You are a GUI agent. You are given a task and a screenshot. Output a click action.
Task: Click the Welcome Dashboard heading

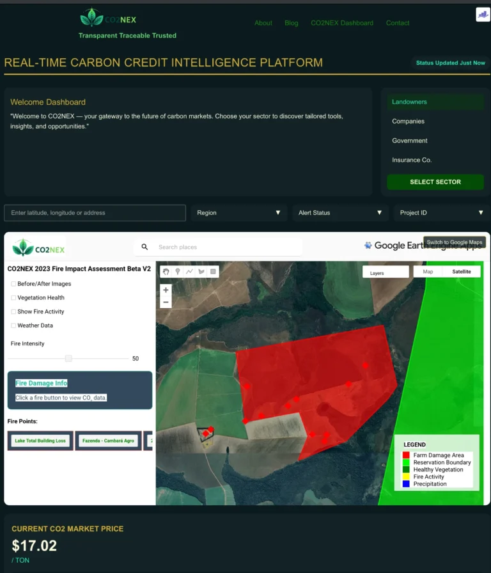(x=48, y=102)
